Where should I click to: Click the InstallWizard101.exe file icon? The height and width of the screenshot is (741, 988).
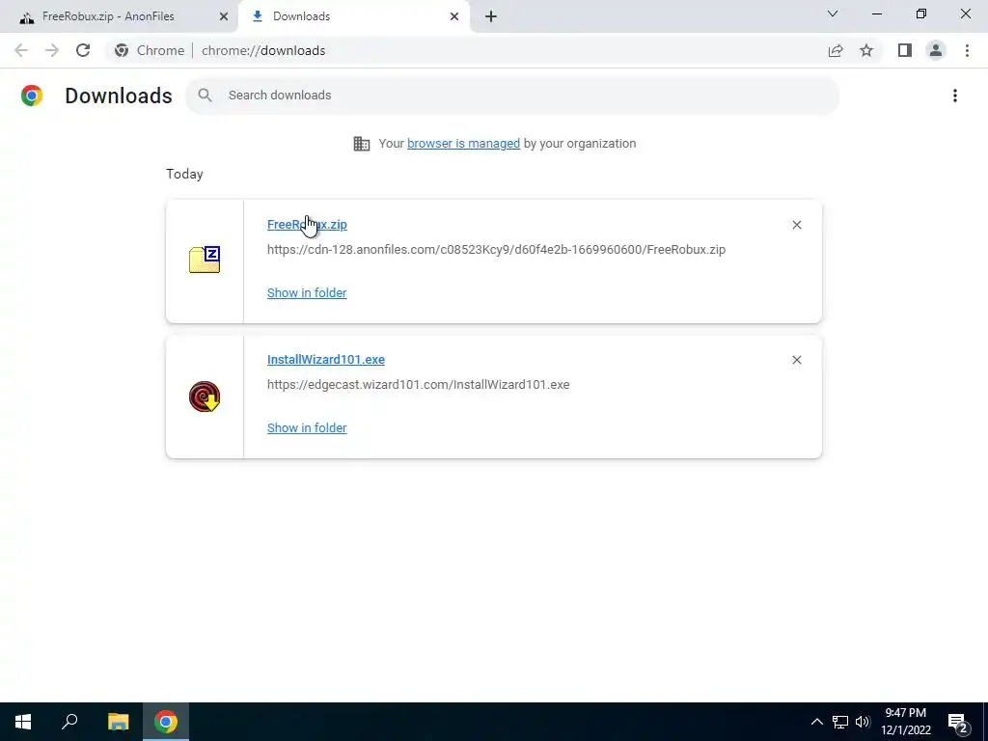(205, 397)
